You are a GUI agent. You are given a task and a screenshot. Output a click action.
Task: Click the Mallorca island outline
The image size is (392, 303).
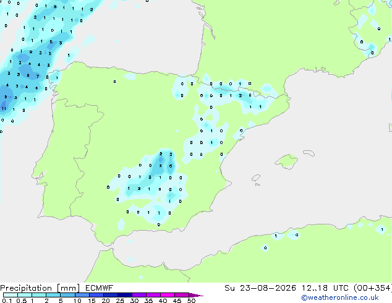click(286, 162)
